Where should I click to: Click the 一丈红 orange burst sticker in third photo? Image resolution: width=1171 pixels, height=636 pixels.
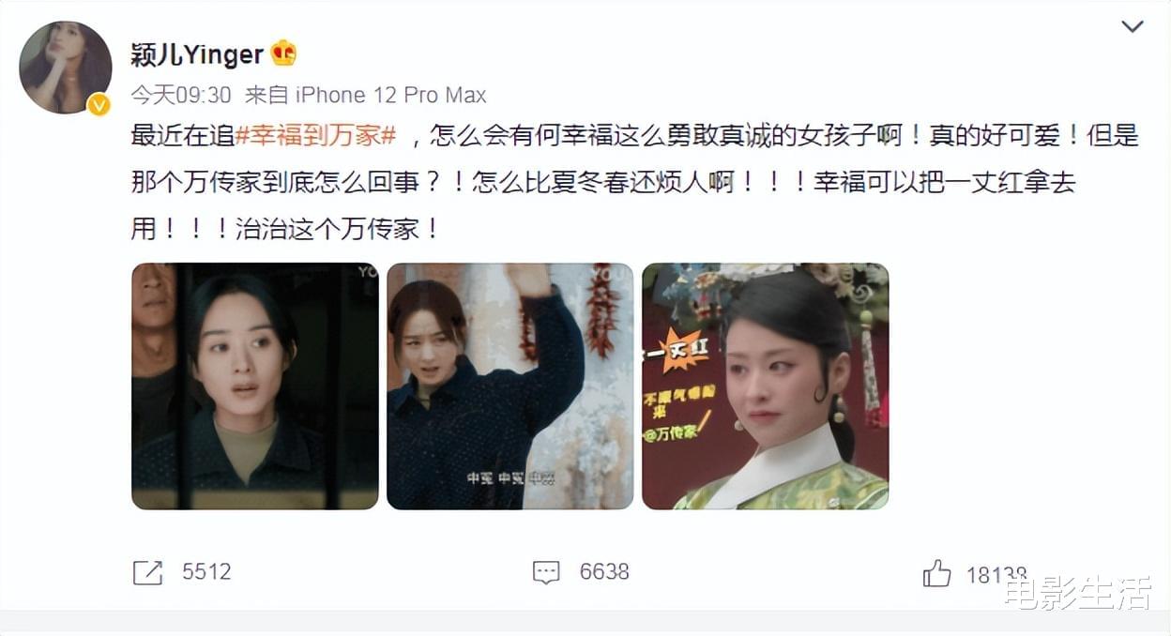[x=683, y=349]
